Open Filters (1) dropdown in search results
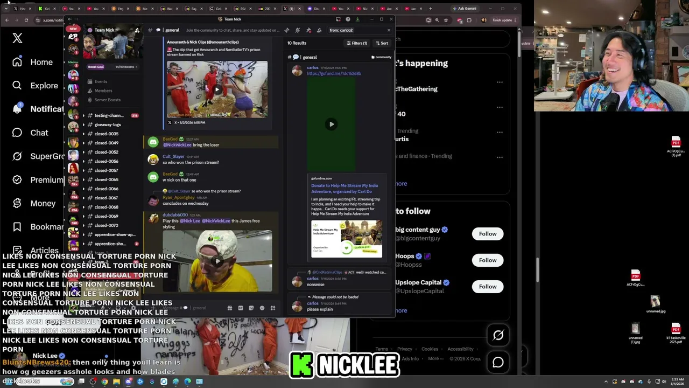 point(357,43)
